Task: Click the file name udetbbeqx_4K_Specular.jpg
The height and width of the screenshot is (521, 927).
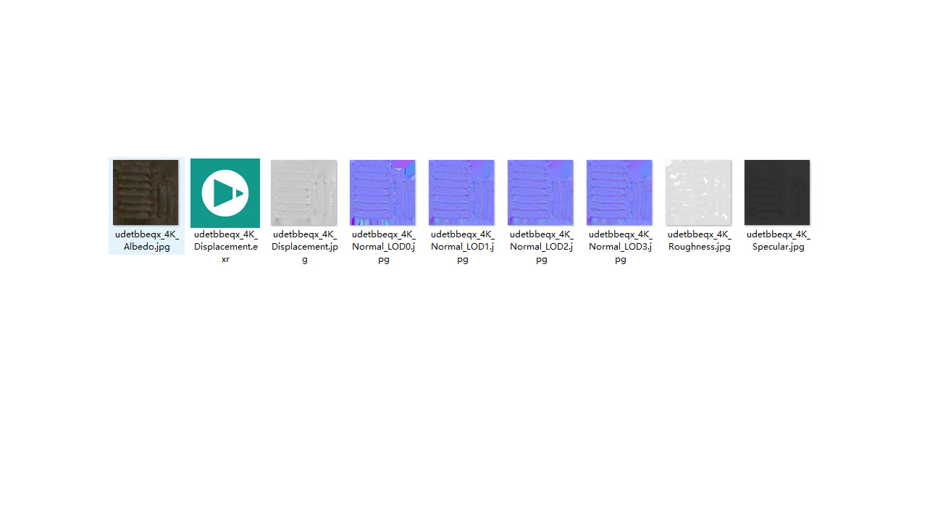Action: pyautogui.click(x=778, y=241)
